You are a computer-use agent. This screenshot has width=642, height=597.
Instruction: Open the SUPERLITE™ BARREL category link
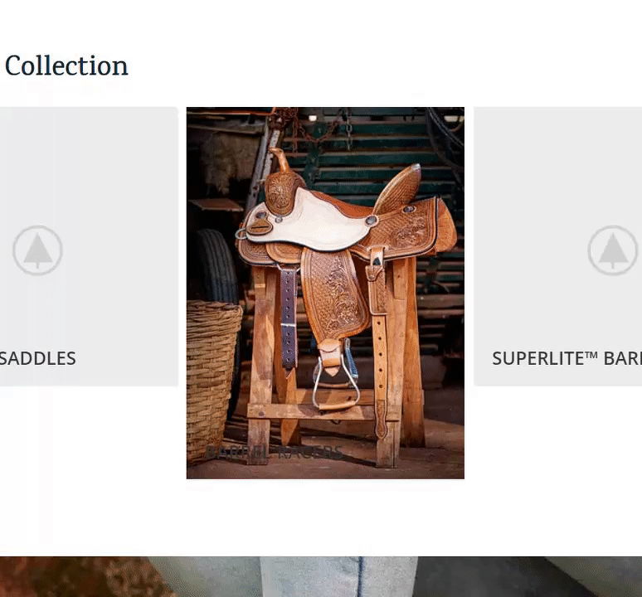point(567,358)
